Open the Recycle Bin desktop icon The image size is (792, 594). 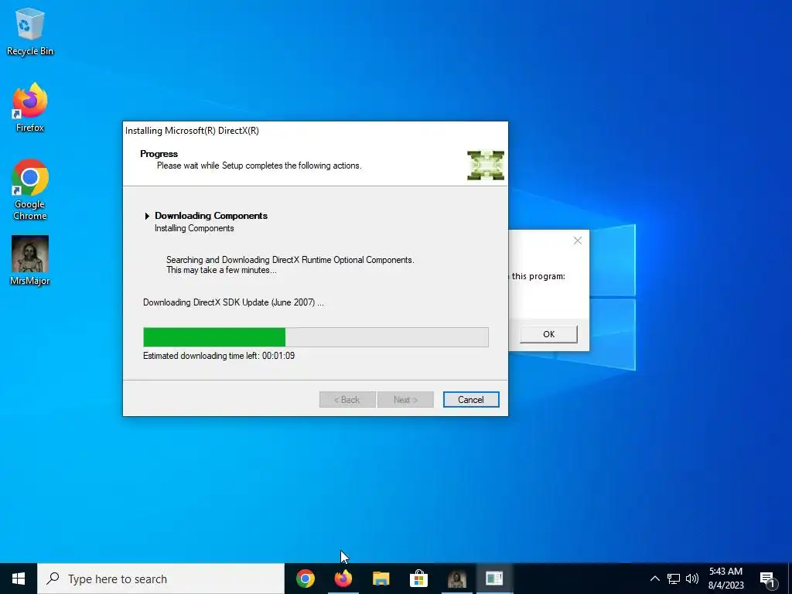30,31
